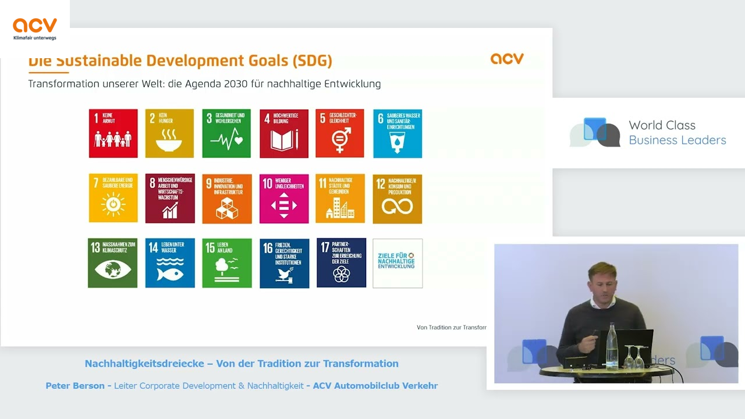745x419 pixels.
Task: Select SDG 5 Geschlechtergleichheit tile
Action: (x=340, y=133)
